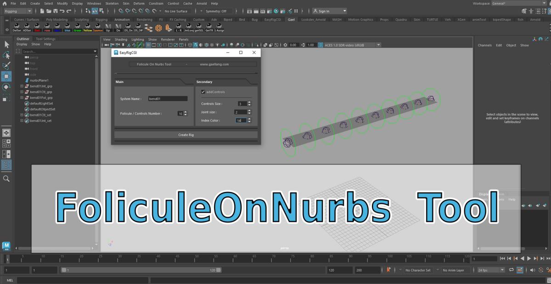551x284 pixels.
Task: Open the Skeleton menu
Action: [112, 3]
